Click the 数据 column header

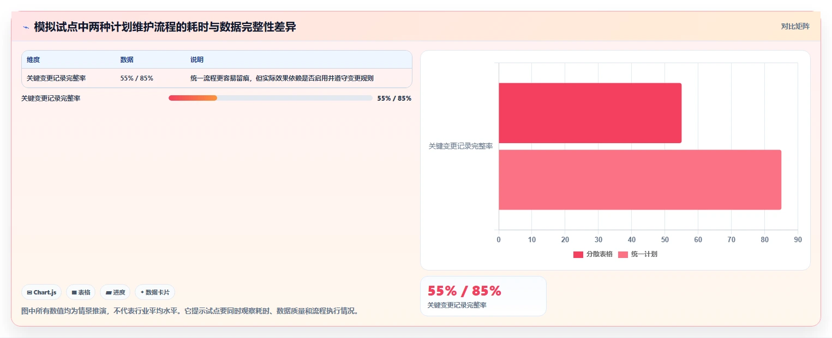tap(127, 60)
